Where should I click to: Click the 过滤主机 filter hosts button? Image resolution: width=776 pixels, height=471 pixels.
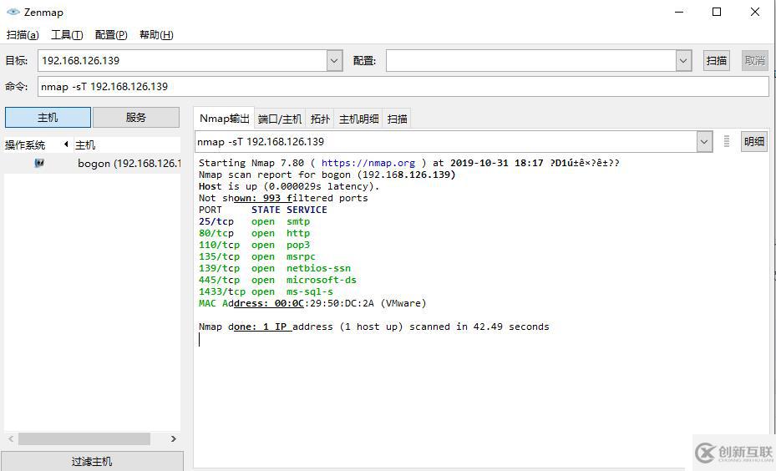click(92, 461)
